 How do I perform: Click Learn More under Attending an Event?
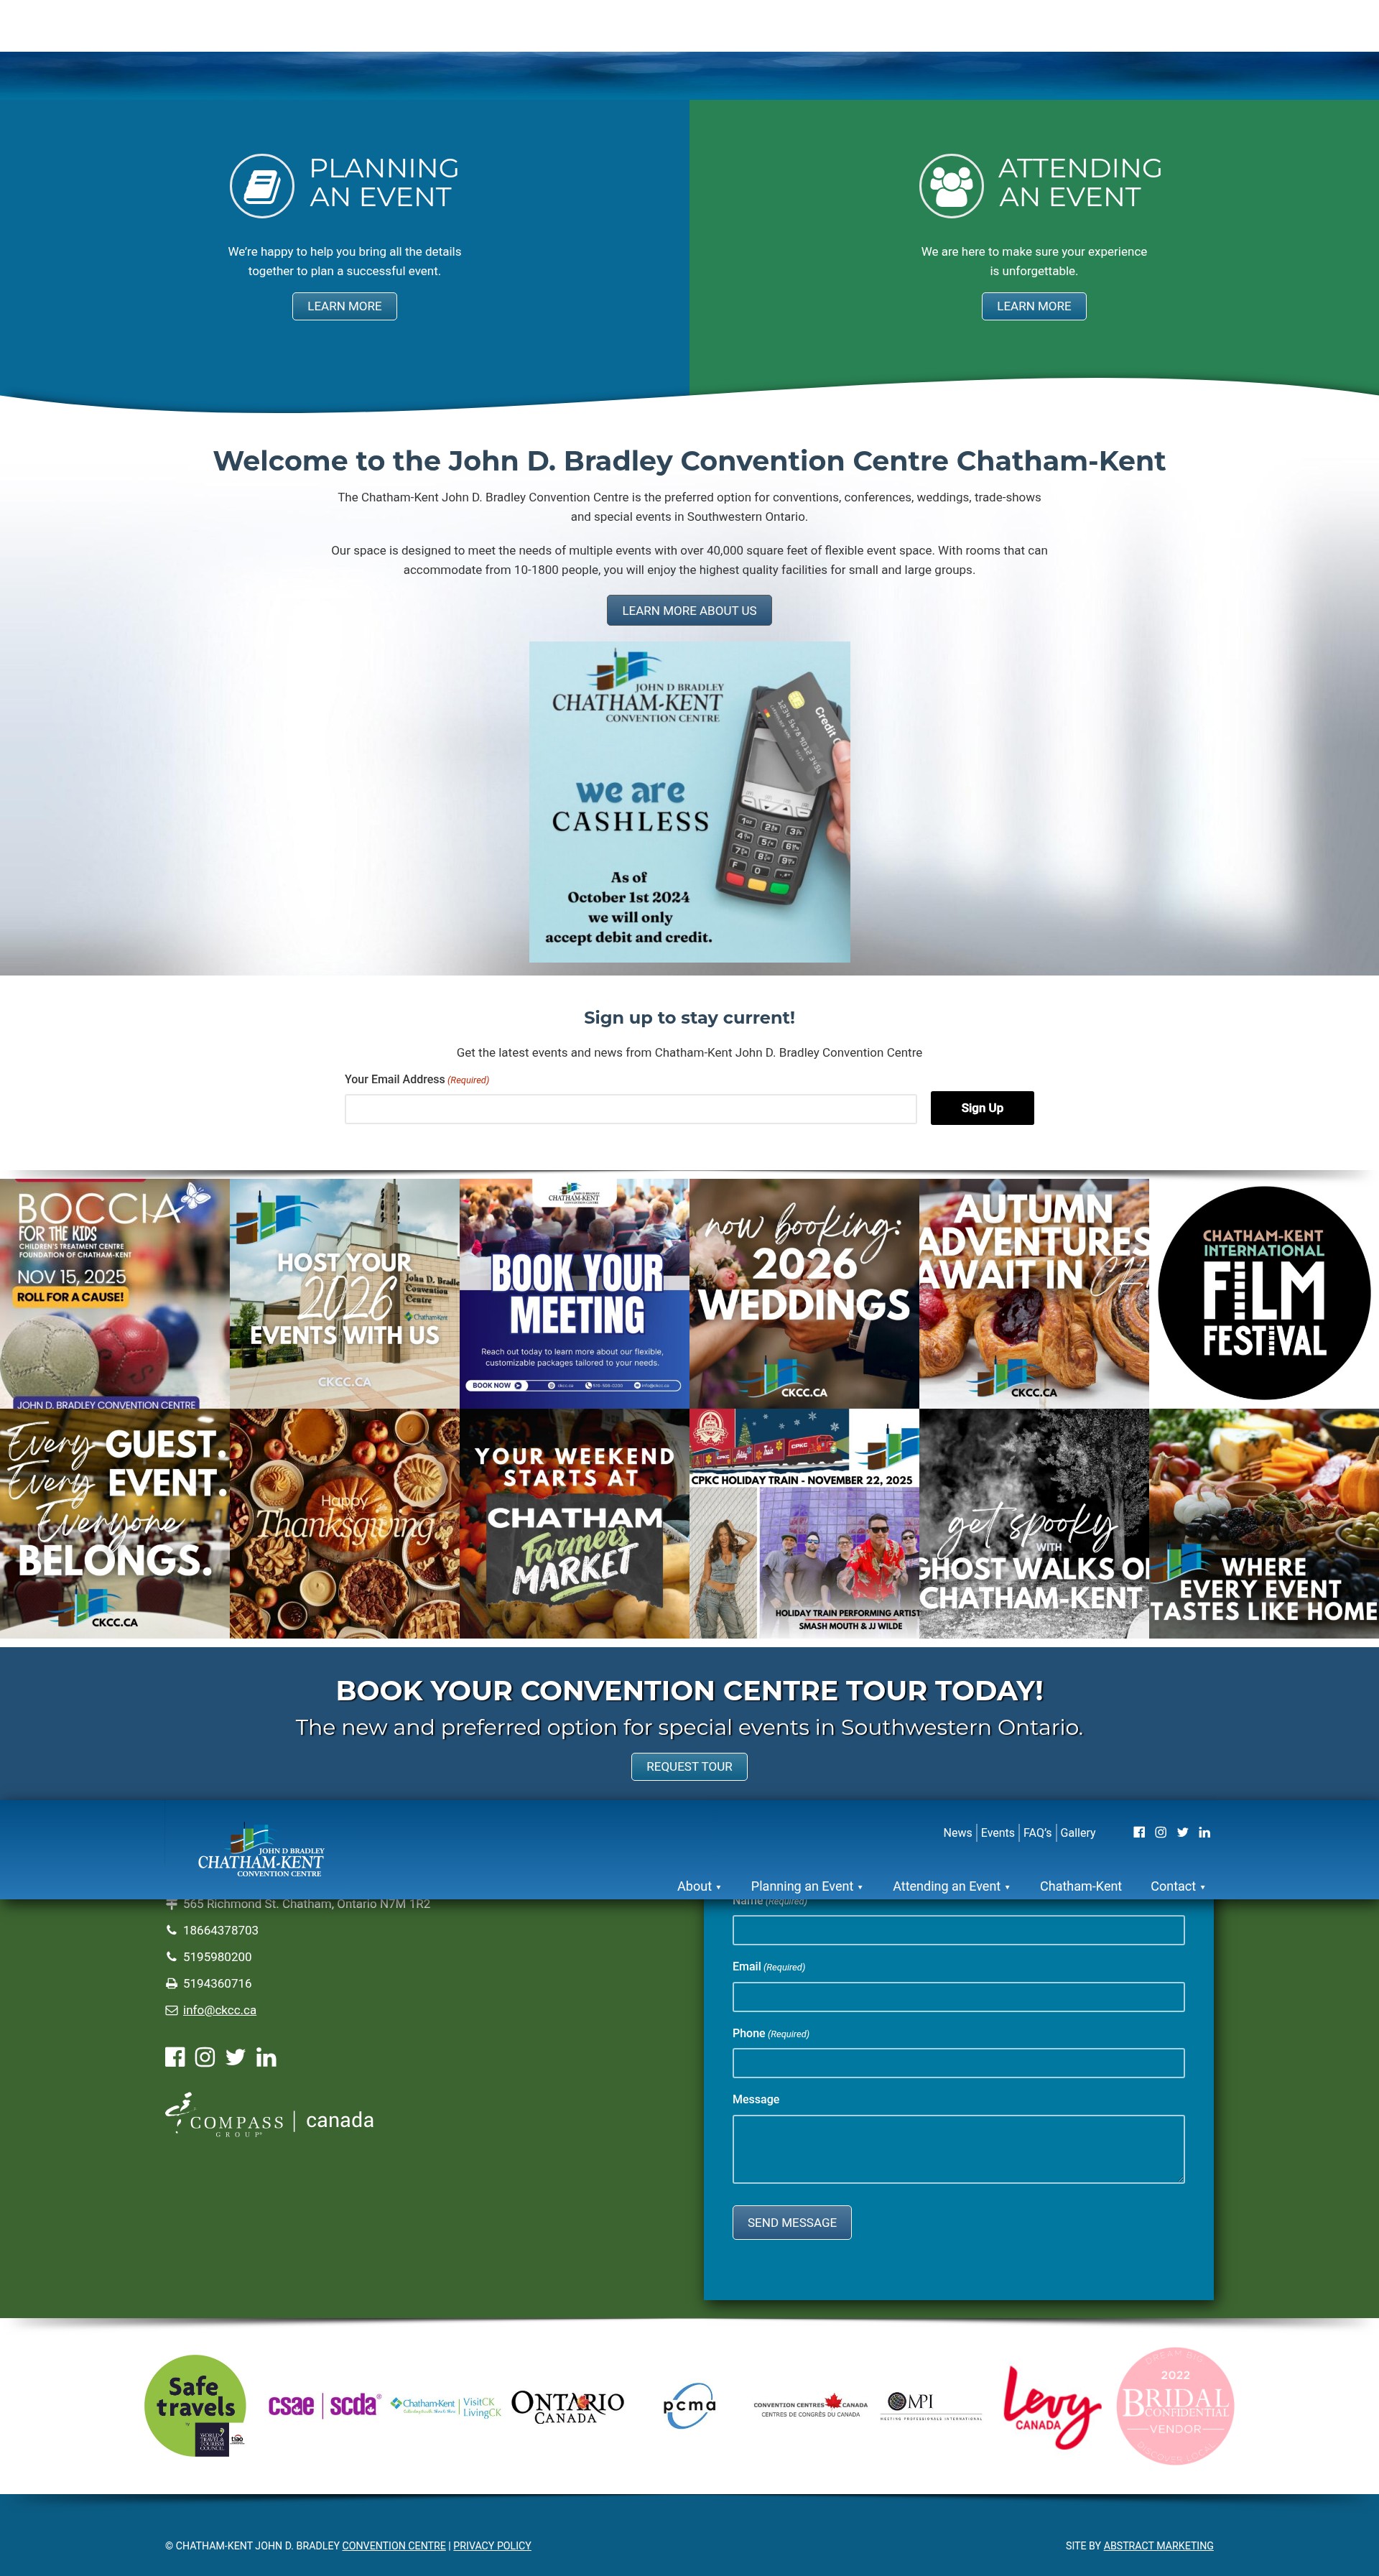click(x=1034, y=306)
